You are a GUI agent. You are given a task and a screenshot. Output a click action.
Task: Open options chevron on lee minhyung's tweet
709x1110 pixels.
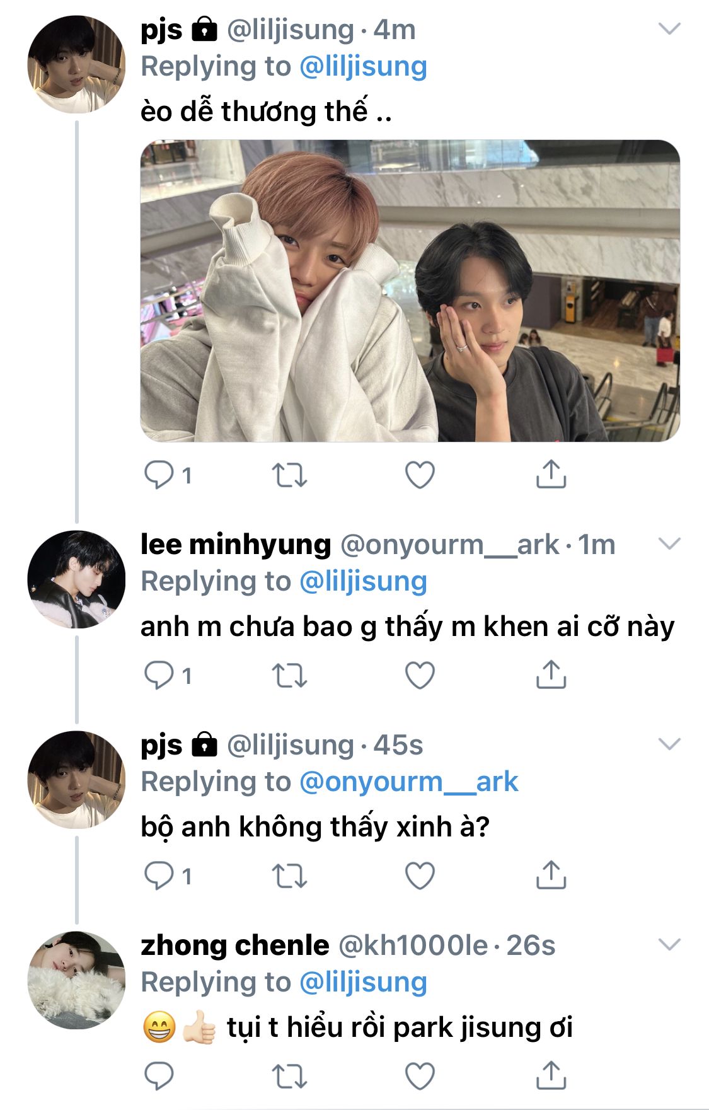(669, 543)
